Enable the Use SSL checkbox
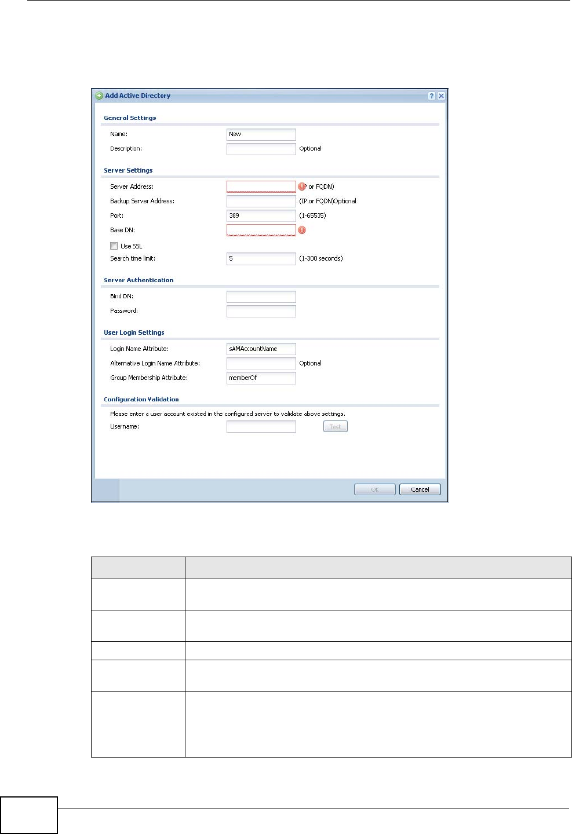The height and width of the screenshot is (834, 572). [114, 246]
